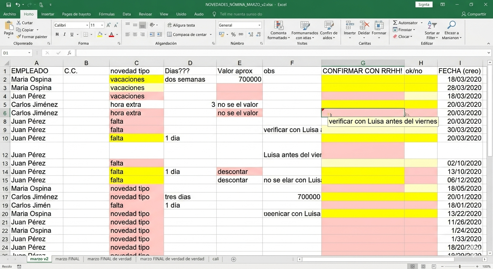Apply bold formatting to selection
This screenshot has width=493, height=269.
(x=57, y=34)
